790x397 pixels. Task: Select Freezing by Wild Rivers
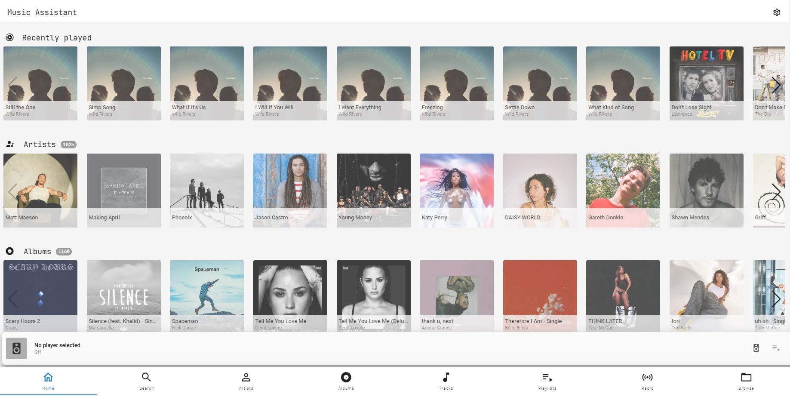point(457,83)
